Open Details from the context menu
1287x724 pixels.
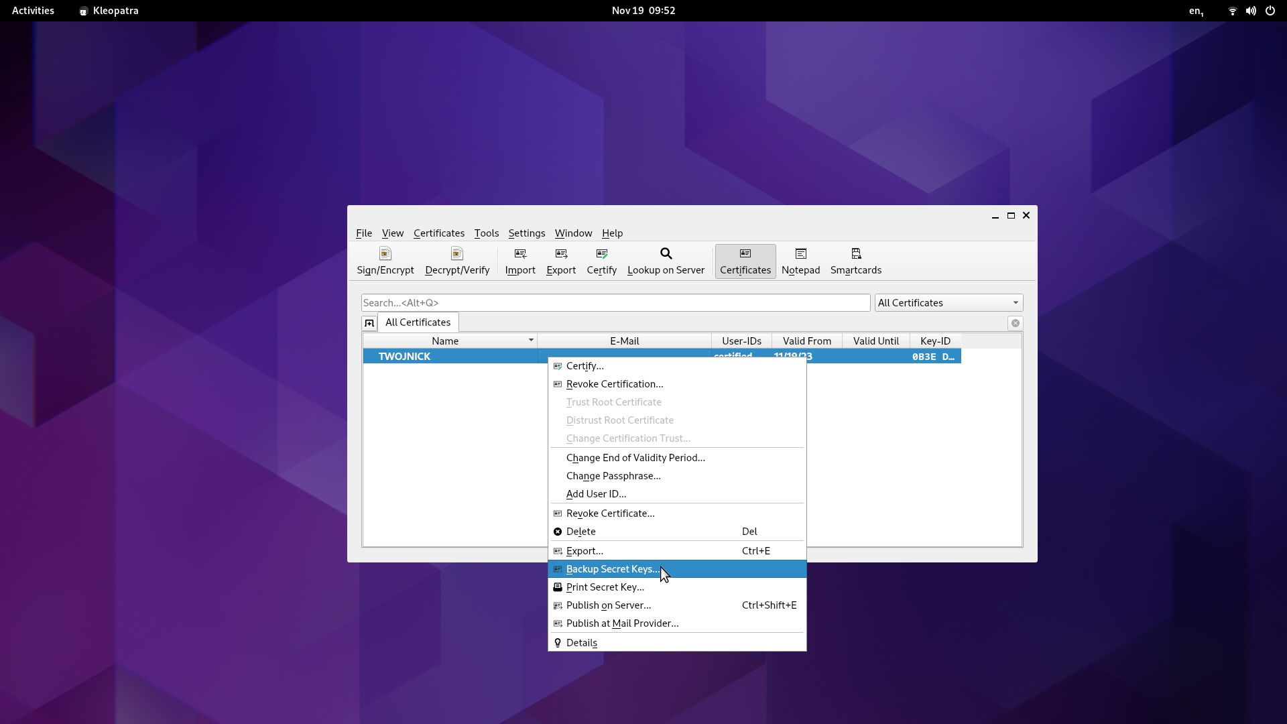581,643
